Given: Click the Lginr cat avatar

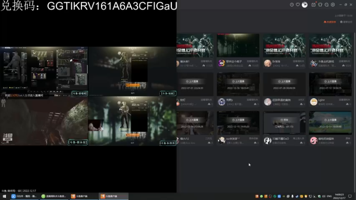Looking at the screenshot, I should (314, 102).
